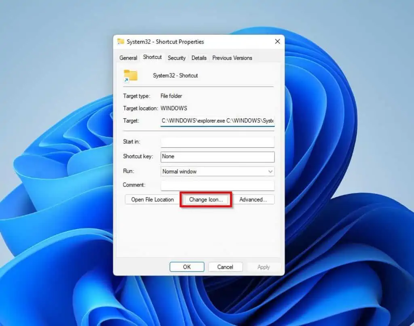Click the large System32 shortcut folder icon

pos(131,76)
